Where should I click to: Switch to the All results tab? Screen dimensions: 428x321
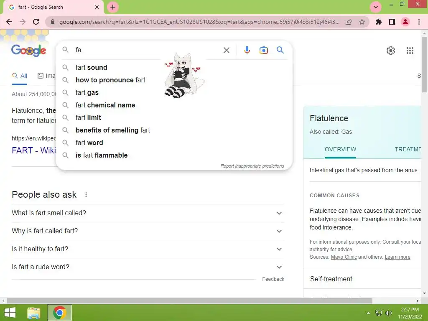[19, 76]
